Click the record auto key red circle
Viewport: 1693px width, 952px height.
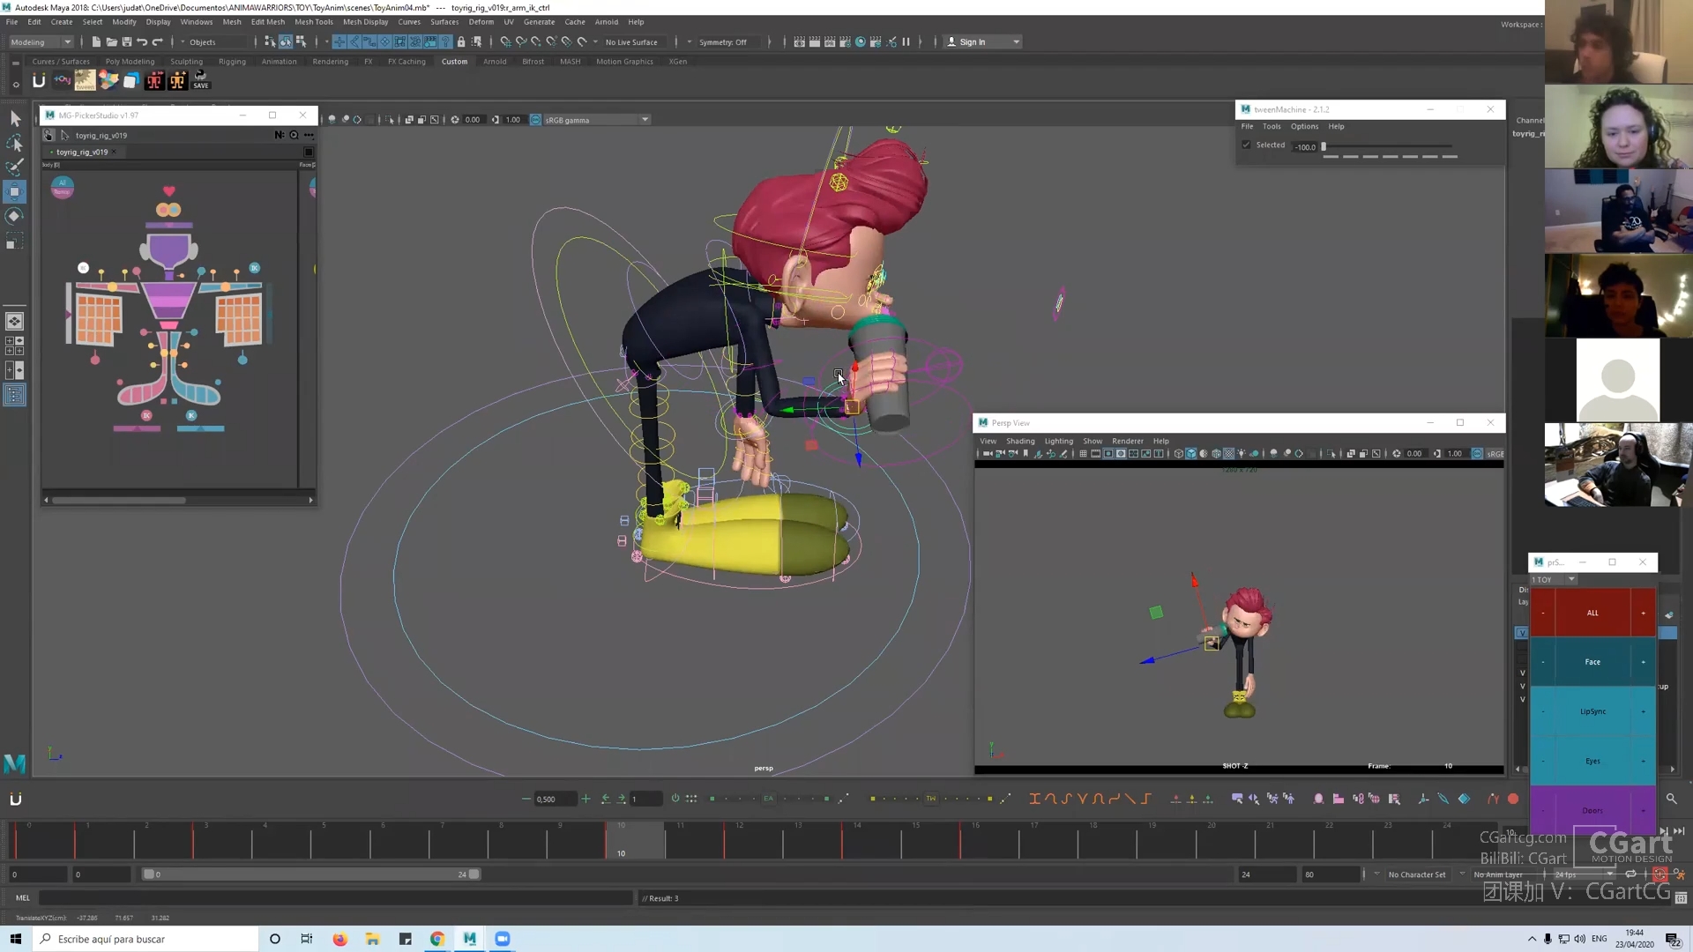coord(1513,799)
